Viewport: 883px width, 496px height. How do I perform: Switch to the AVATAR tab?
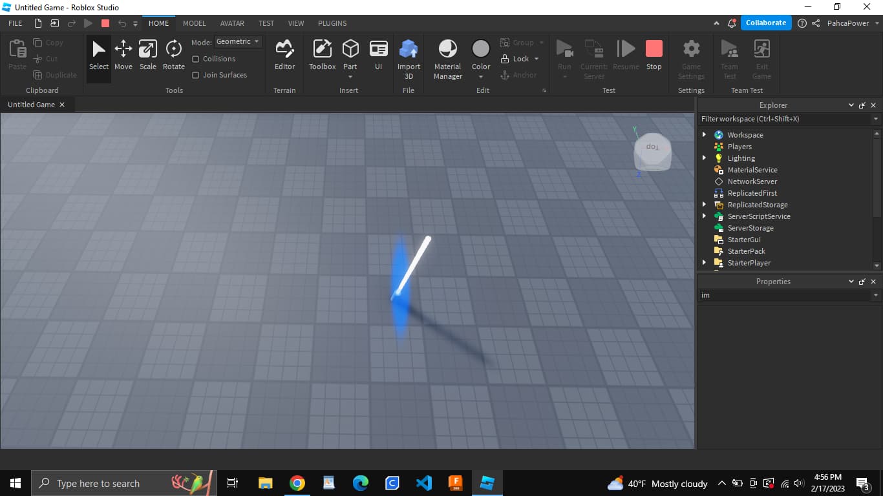[x=232, y=23]
